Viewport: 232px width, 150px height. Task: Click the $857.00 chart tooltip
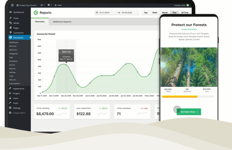pyautogui.click(x=66, y=56)
